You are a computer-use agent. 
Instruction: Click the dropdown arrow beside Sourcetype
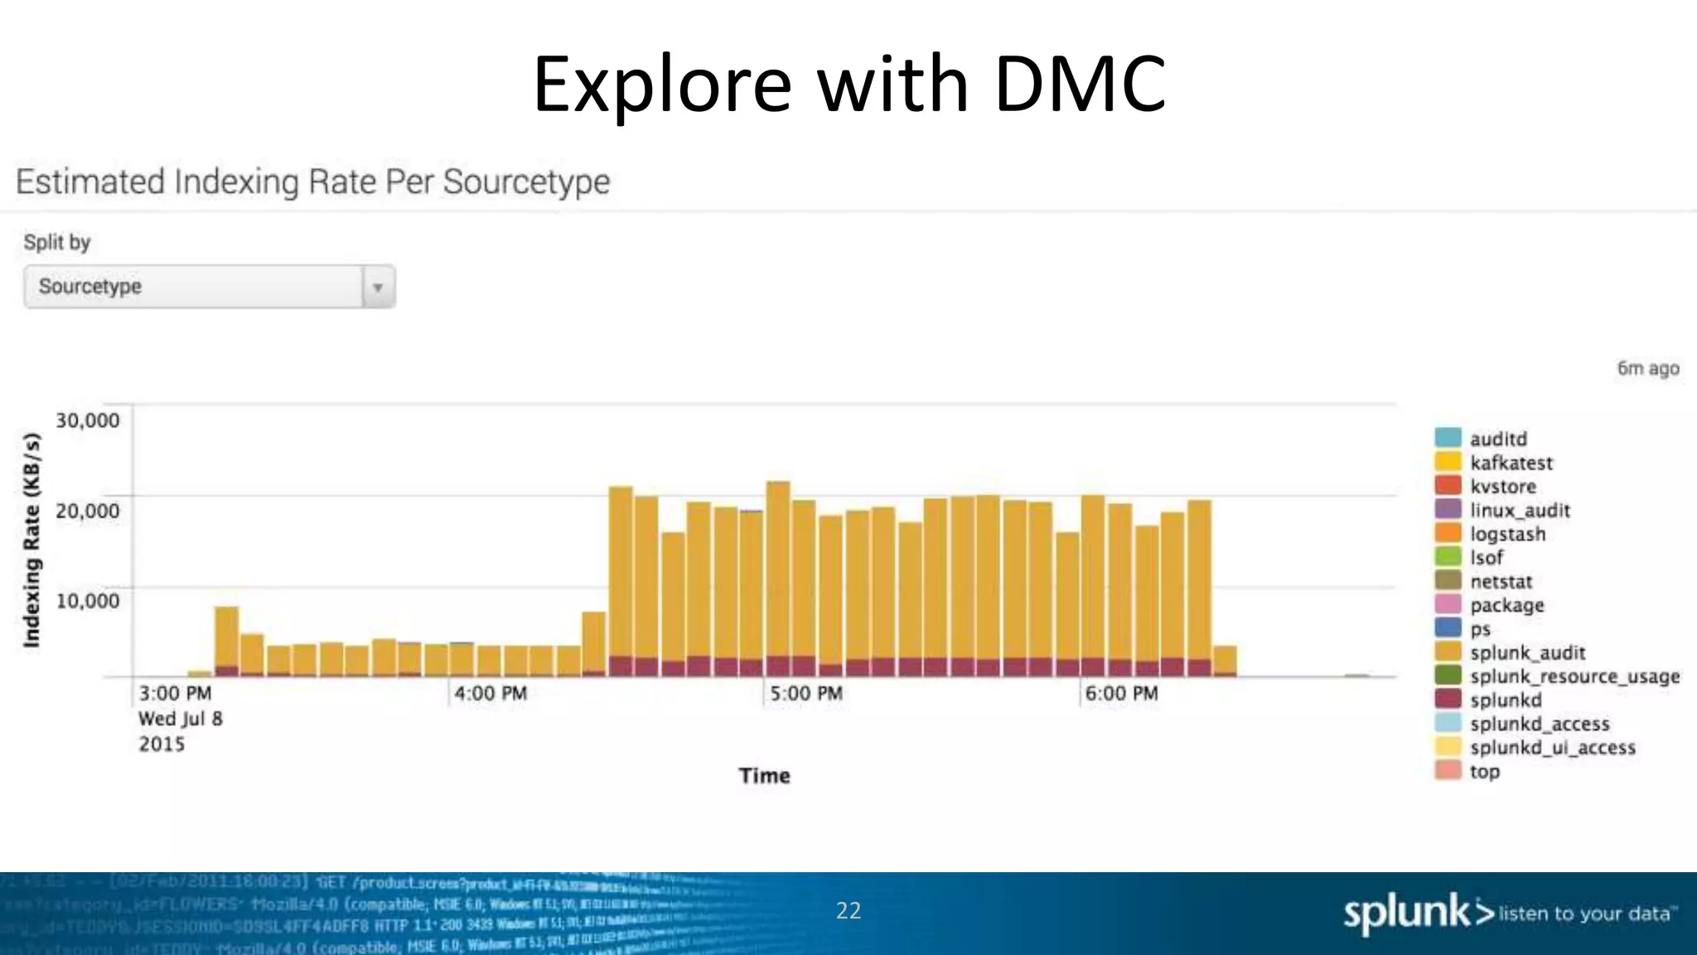coord(378,288)
